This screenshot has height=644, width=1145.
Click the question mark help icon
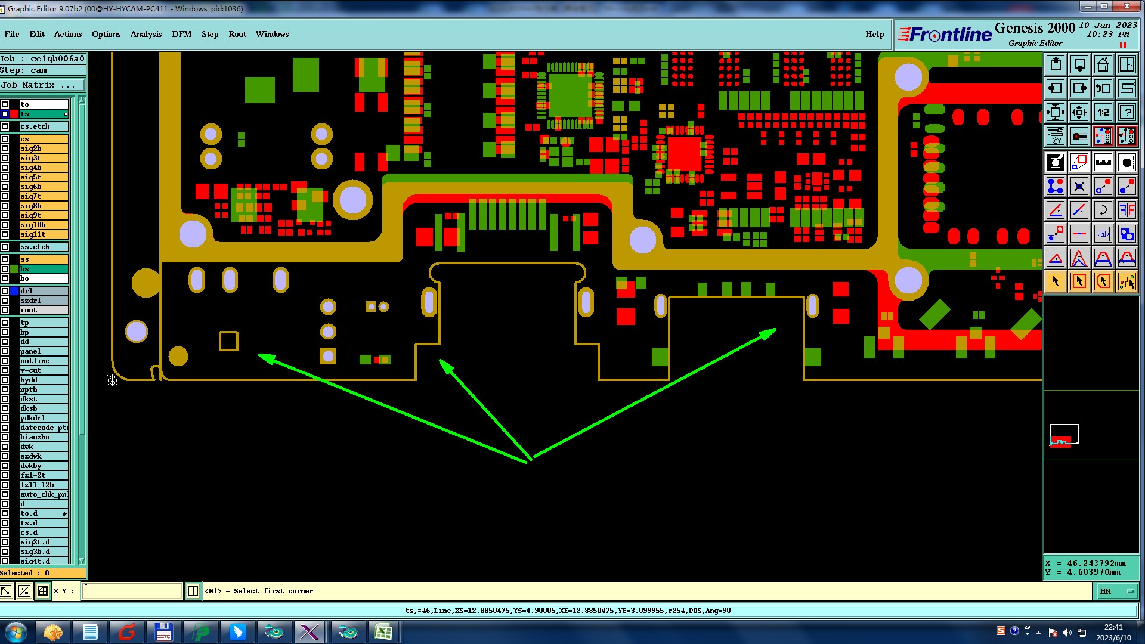tap(1127, 112)
